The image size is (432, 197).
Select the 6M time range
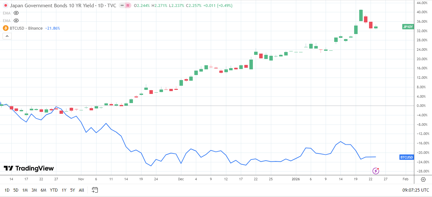tap(44, 190)
